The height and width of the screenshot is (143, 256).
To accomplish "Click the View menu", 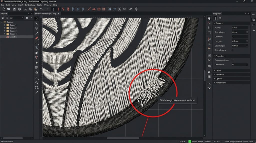I will [x=14, y=5].
